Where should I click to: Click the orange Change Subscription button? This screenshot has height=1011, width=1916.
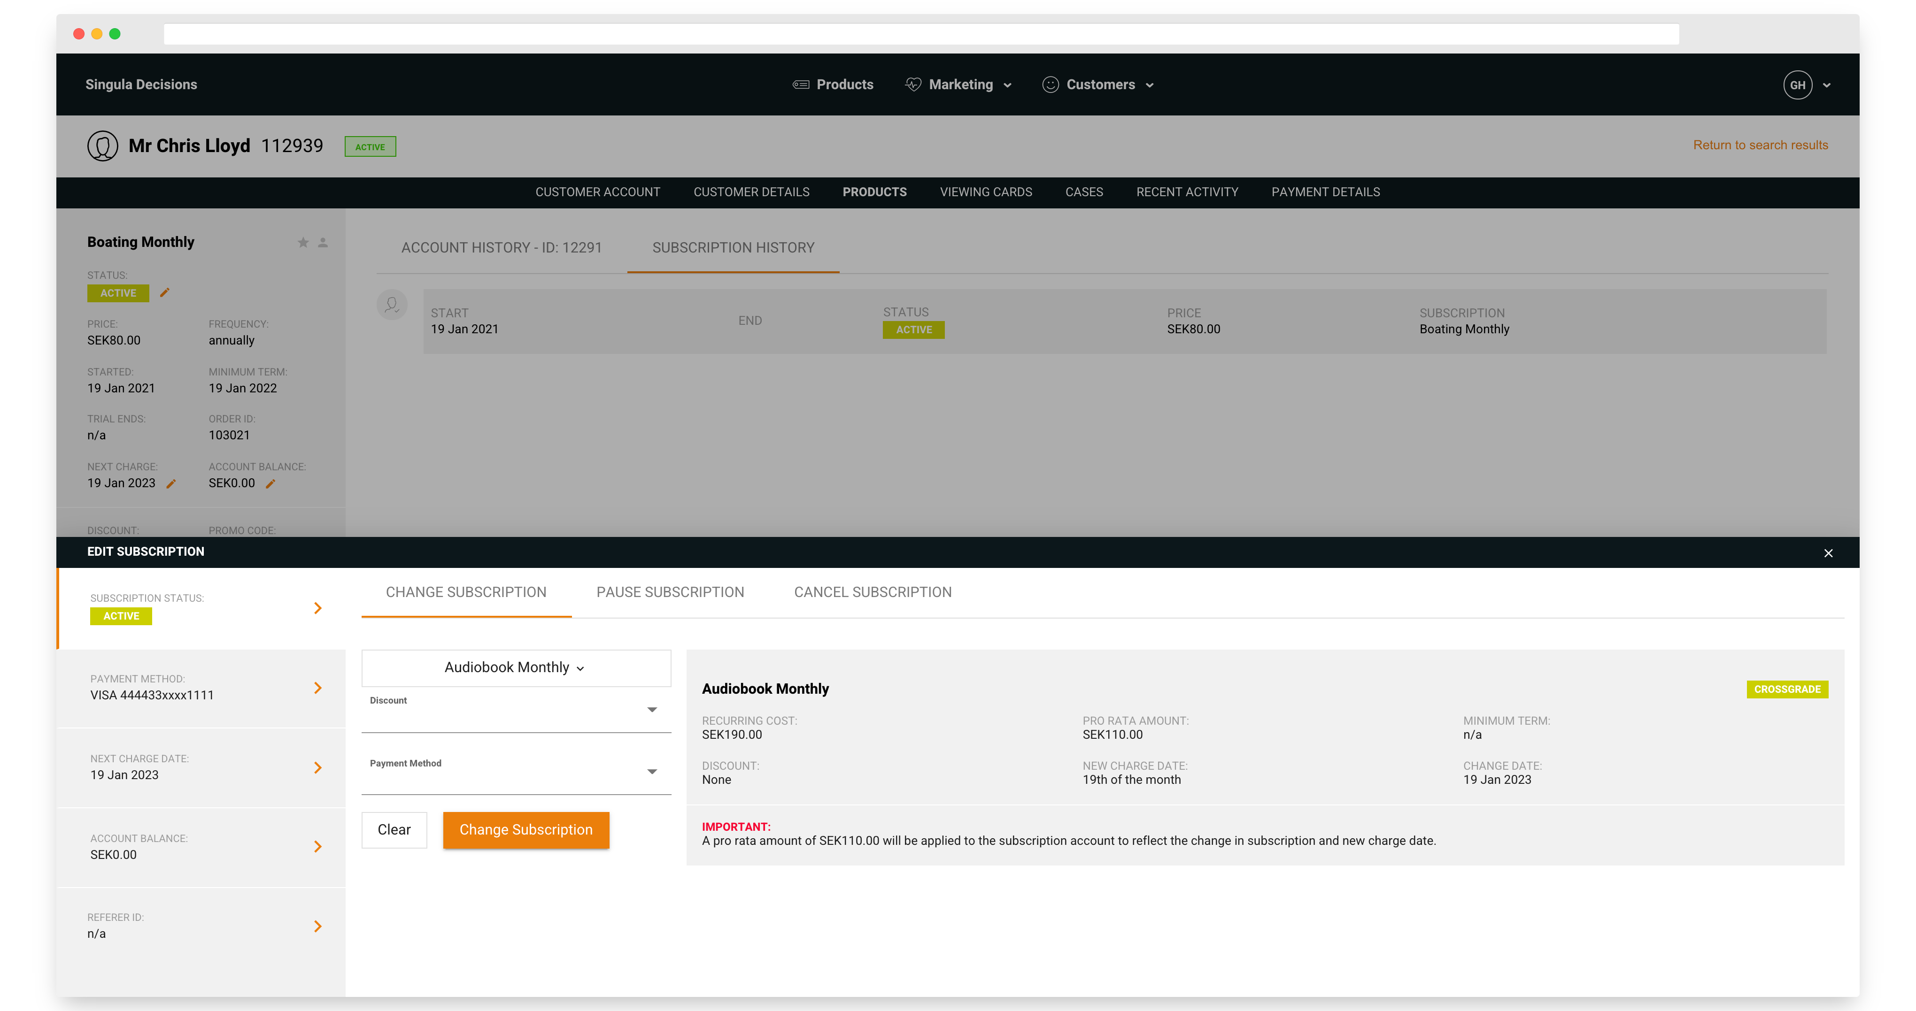tap(526, 830)
